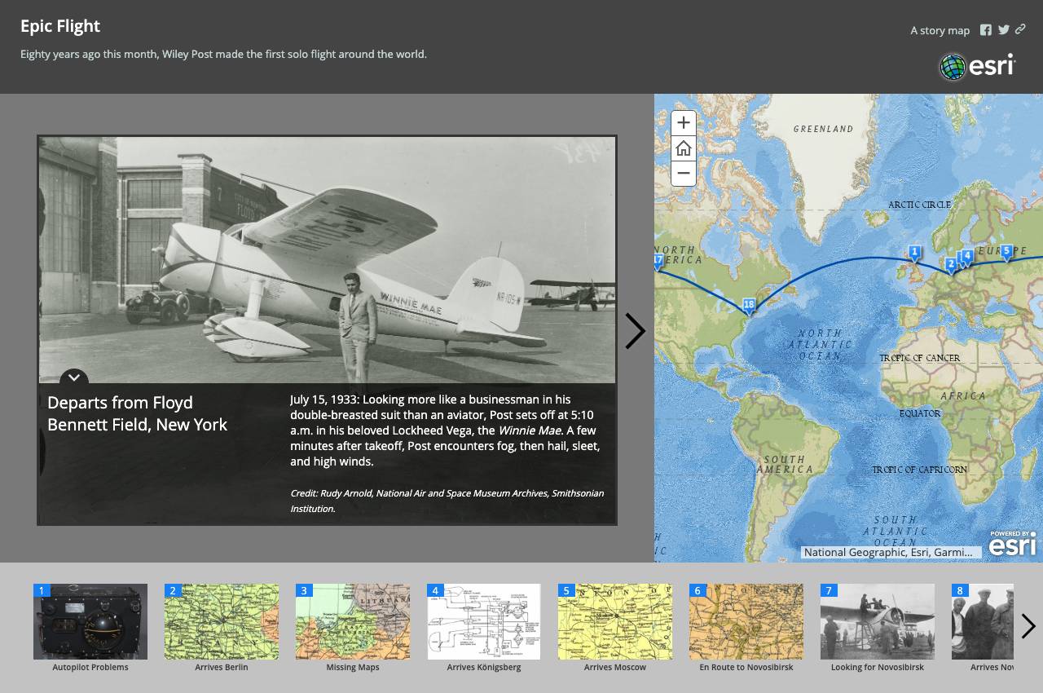Copy story link via chain icon
Viewport: 1043px width, 693px height.
pyautogui.click(x=1020, y=29)
